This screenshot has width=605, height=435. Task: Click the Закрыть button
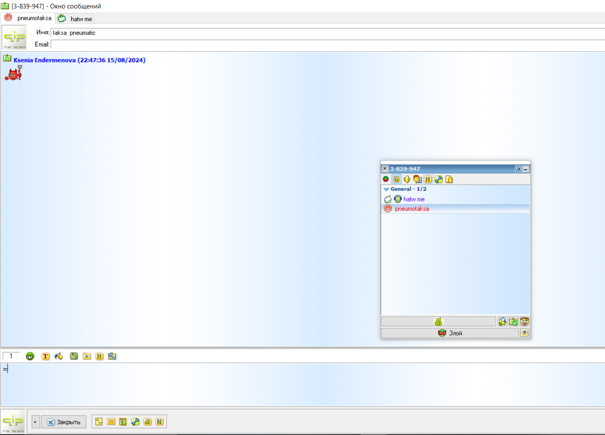(64, 422)
